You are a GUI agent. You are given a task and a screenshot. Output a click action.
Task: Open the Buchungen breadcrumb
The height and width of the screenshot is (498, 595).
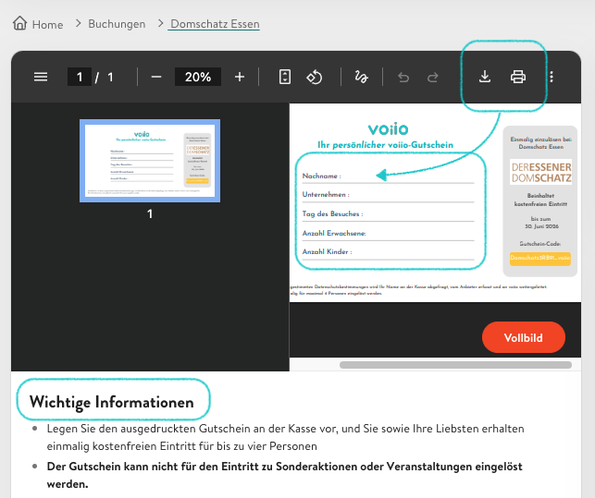pos(117,24)
